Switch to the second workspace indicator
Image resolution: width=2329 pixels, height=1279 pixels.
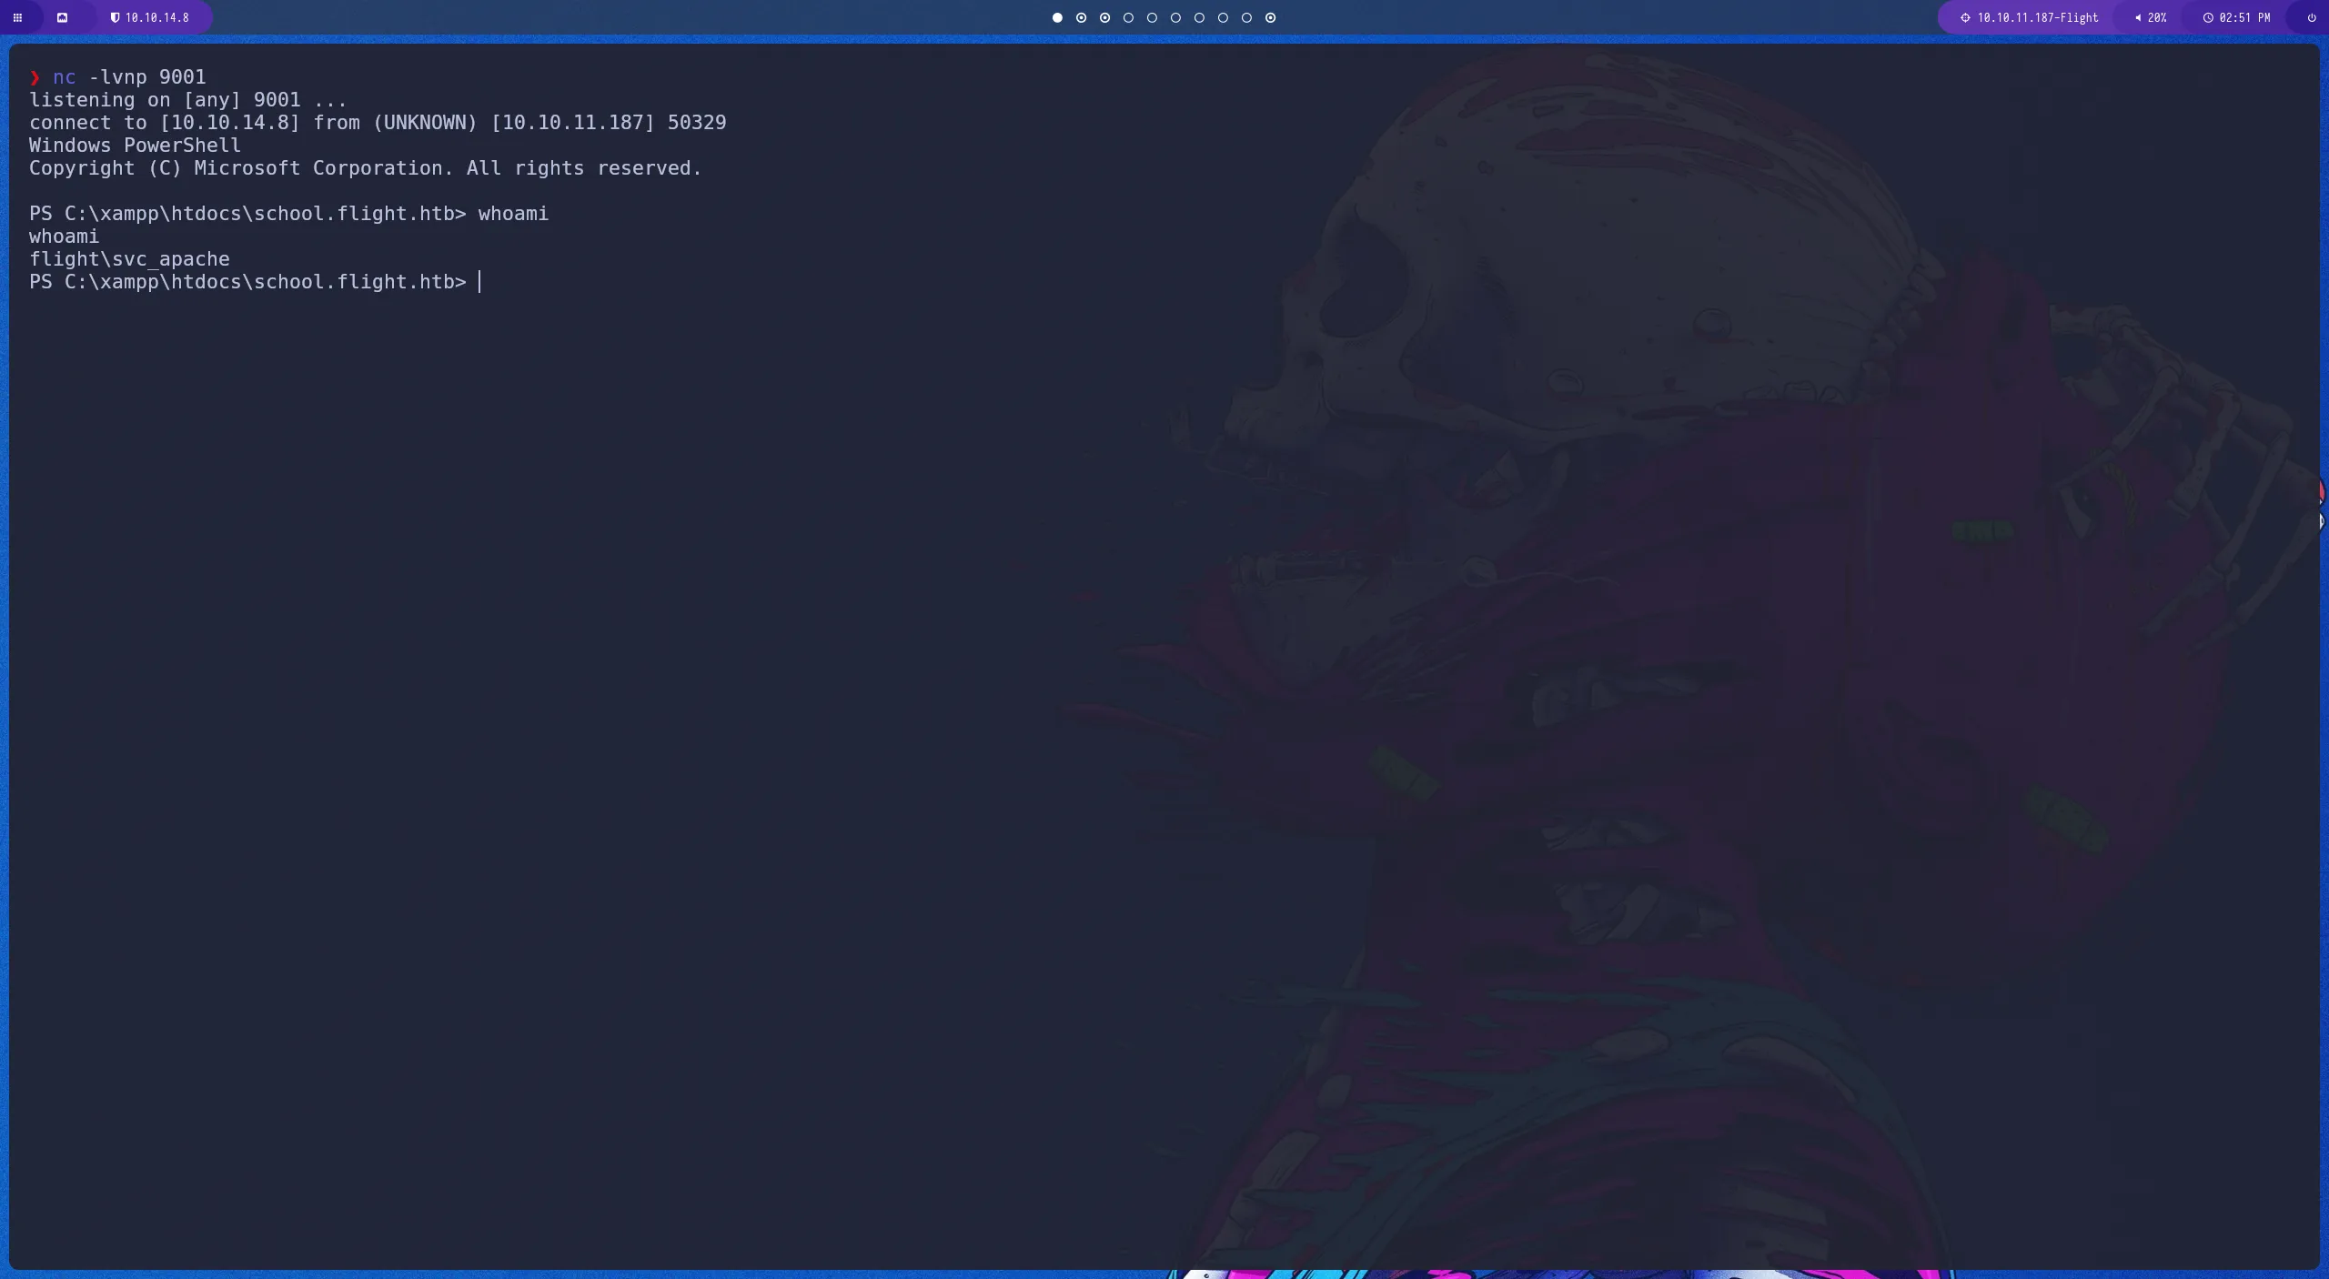click(x=1080, y=17)
